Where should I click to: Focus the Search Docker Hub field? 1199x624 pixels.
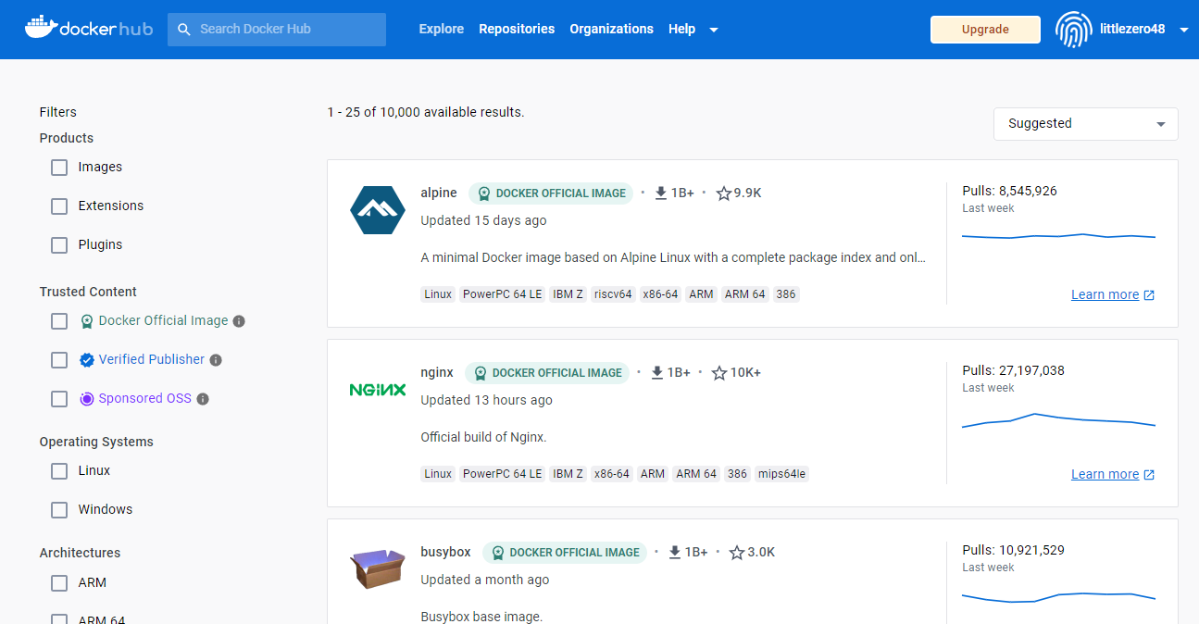tap(277, 30)
